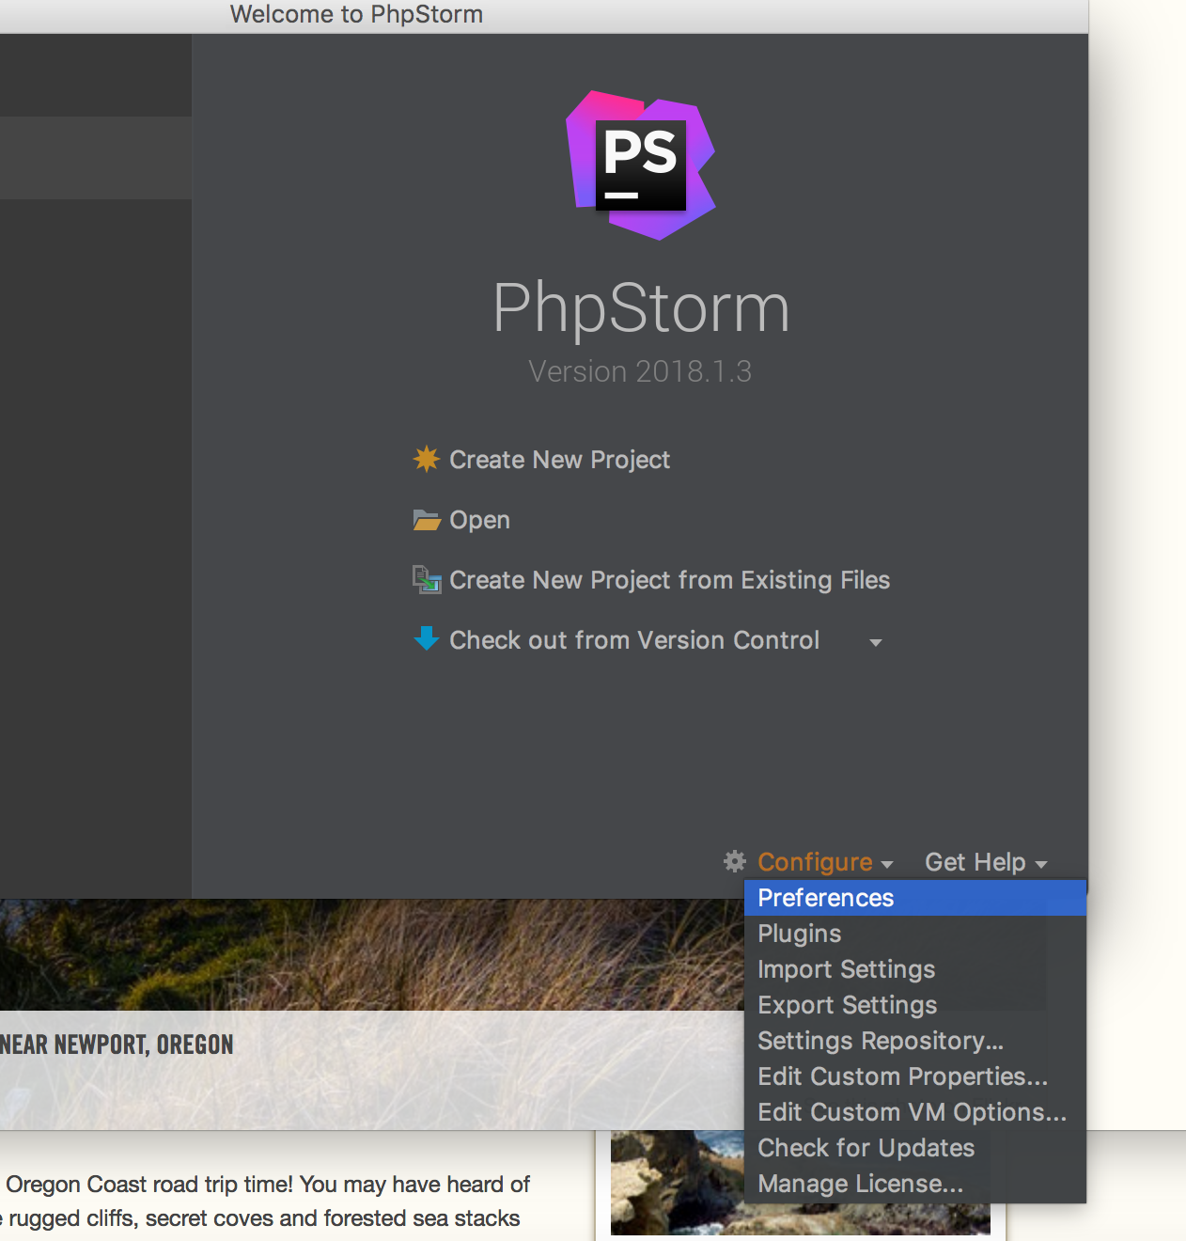Click the blue checkout arrow icon
The height and width of the screenshot is (1241, 1186).
(427, 639)
